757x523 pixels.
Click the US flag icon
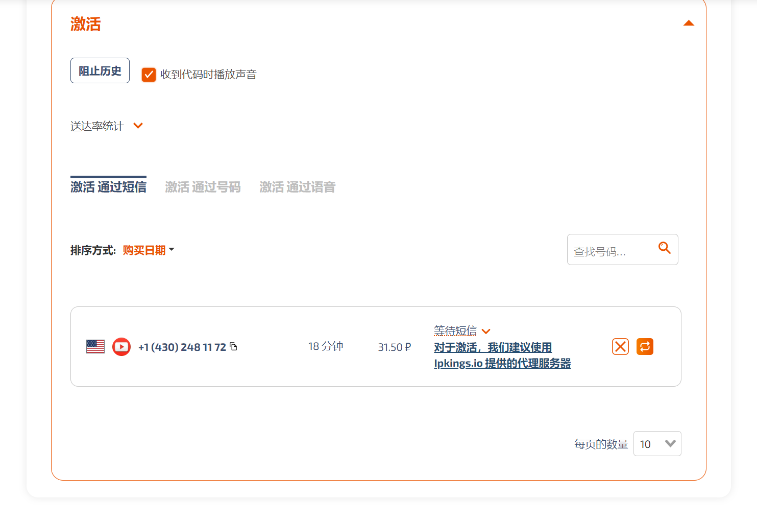[95, 347]
